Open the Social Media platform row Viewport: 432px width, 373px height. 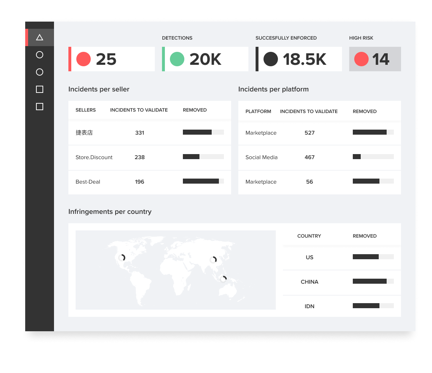[261, 157]
